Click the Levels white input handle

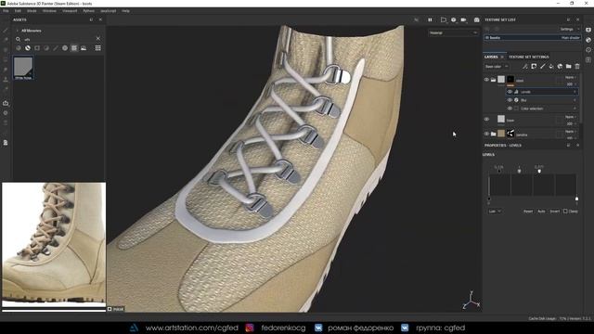point(539,171)
